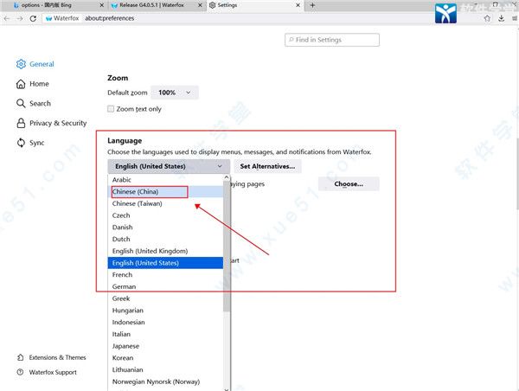Select Japanese in language list

pyautogui.click(x=165, y=346)
